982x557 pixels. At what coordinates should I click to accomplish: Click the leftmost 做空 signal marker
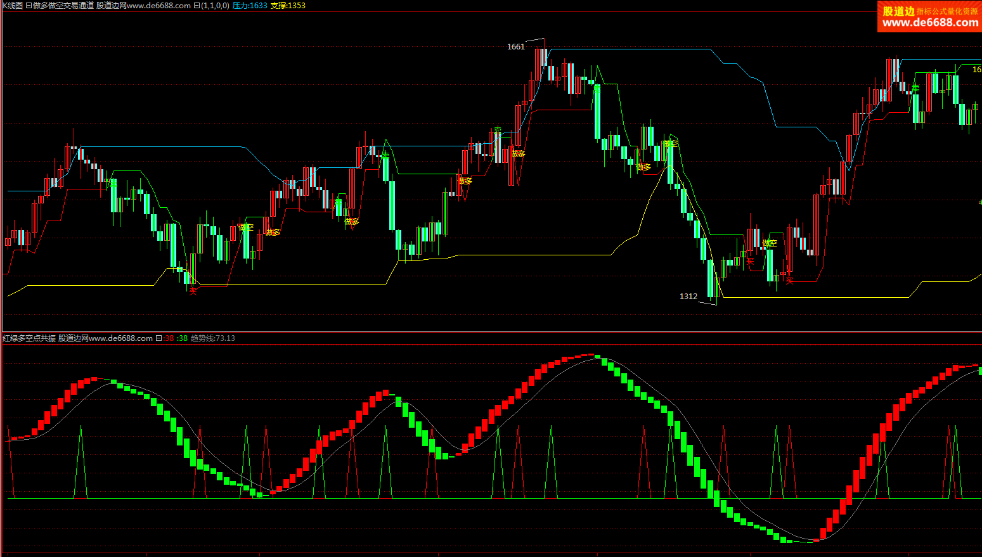coord(246,227)
